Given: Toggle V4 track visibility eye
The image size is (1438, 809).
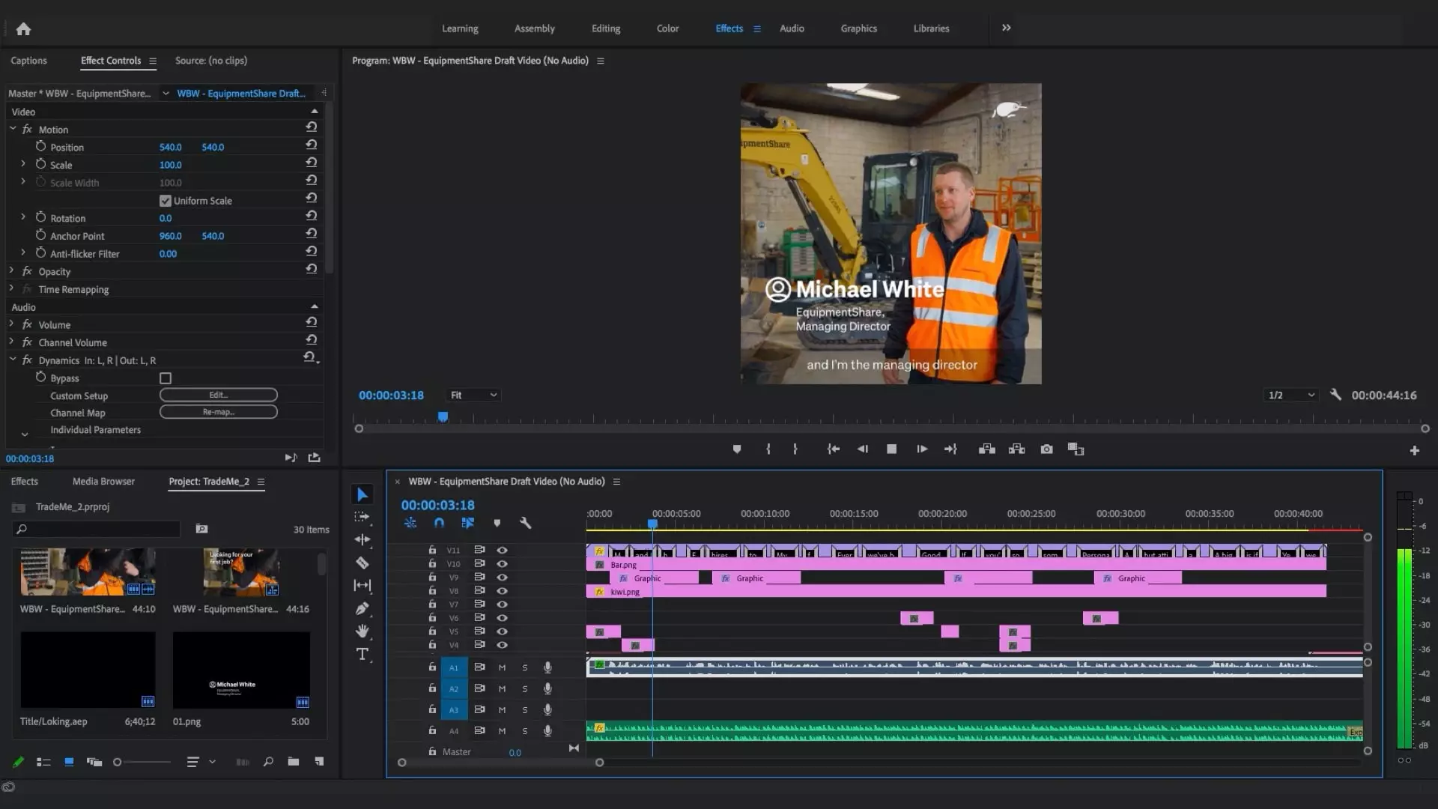Looking at the screenshot, I should (503, 645).
